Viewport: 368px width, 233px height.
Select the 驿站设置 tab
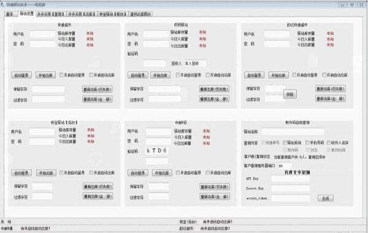pos(27,13)
